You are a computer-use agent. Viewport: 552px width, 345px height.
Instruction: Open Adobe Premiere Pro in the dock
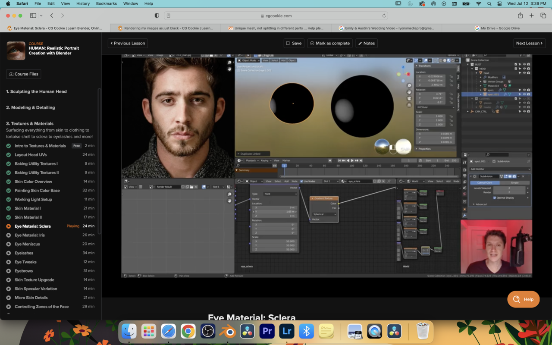pyautogui.click(x=267, y=331)
